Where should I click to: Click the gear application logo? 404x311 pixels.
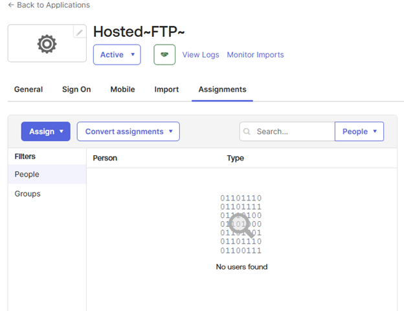[47, 44]
